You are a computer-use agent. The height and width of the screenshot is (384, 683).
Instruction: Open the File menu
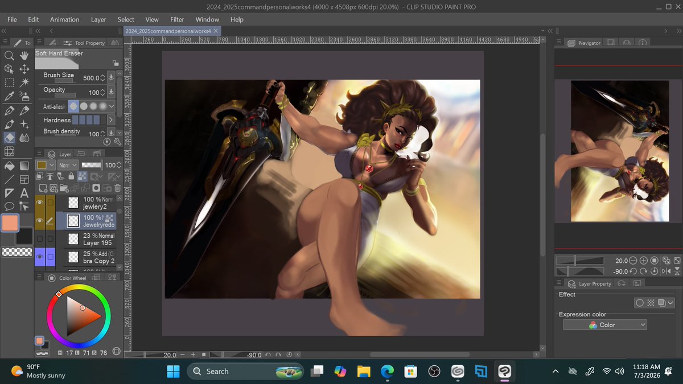point(12,19)
